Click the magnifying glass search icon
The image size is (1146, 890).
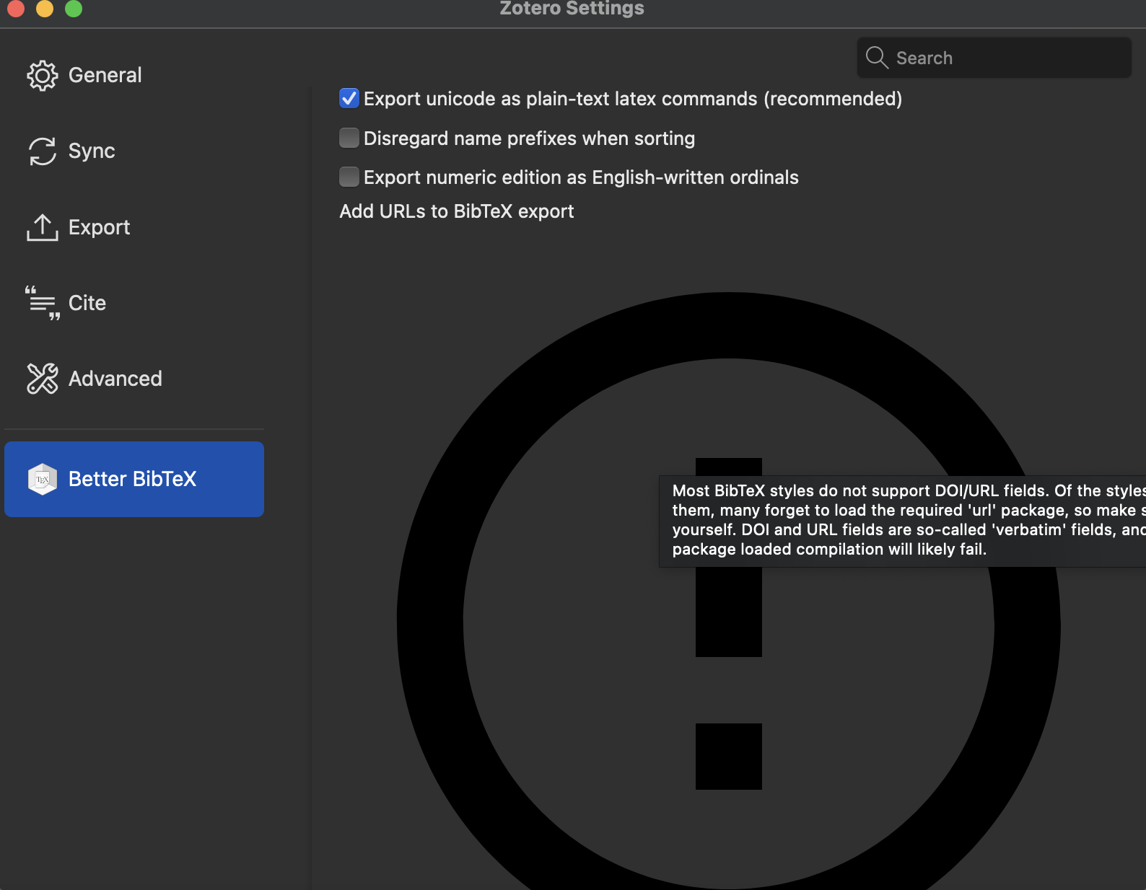[877, 58]
